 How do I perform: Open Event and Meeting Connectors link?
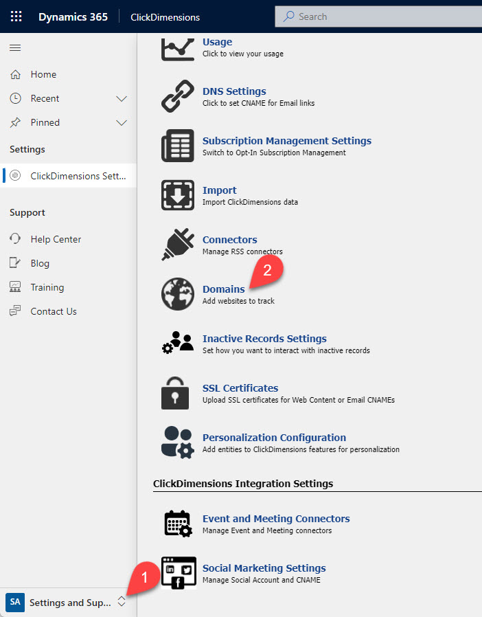pyautogui.click(x=276, y=519)
